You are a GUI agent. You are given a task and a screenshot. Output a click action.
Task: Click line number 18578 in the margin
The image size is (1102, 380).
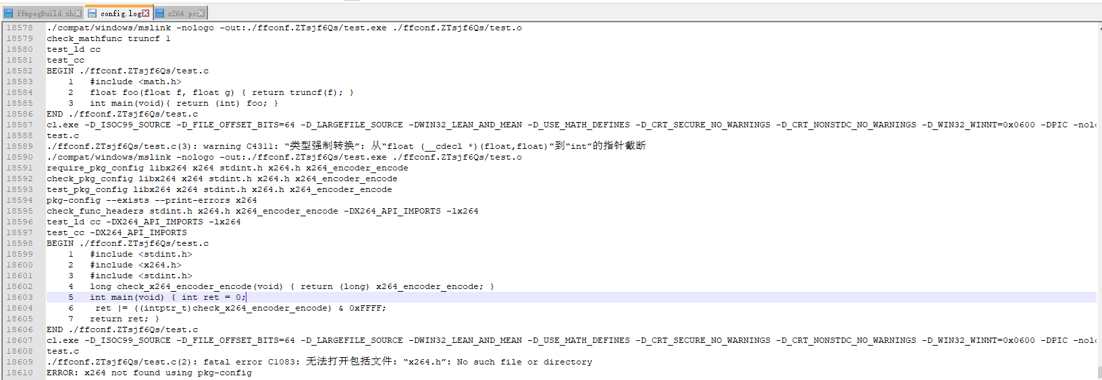coord(20,28)
